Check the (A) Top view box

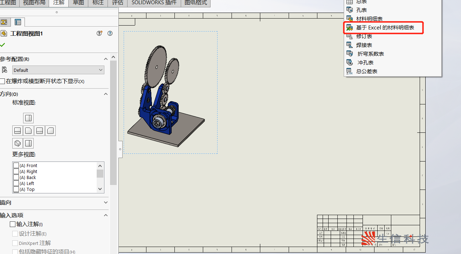16,189
